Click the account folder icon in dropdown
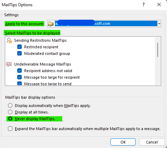The image size is (167, 148). click(51, 24)
